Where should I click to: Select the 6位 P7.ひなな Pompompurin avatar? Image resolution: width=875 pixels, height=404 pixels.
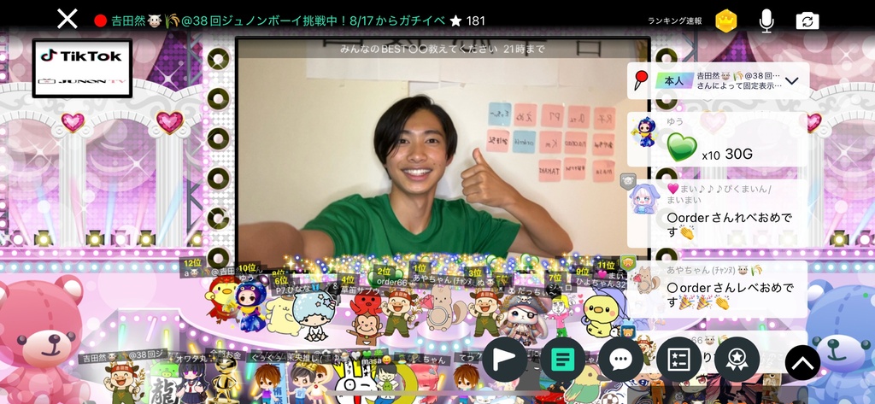pos(282,315)
